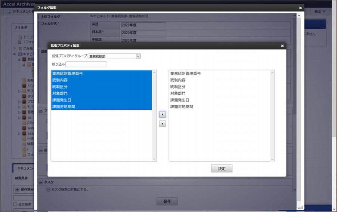Click the 検索 folder icon in tree
The width and height of the screenshot is (337, 212).
tap(25, 144)
